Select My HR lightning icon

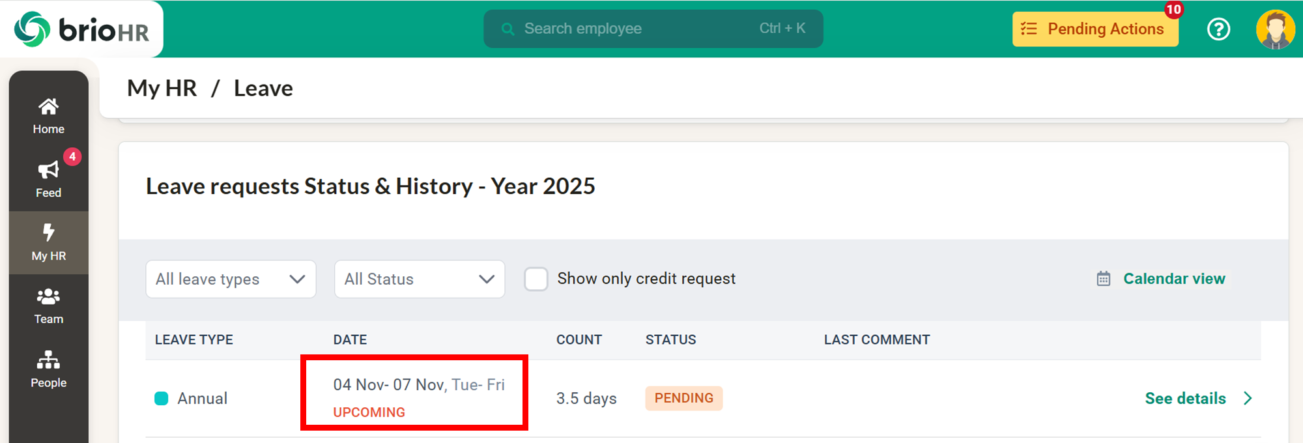(49, 233)
